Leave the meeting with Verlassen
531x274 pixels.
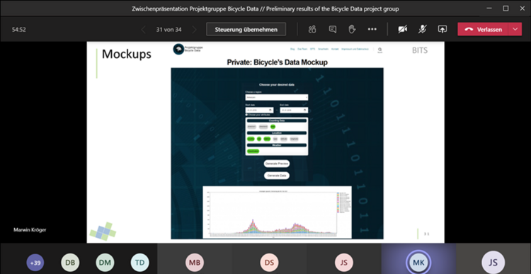tap(484, 30)
